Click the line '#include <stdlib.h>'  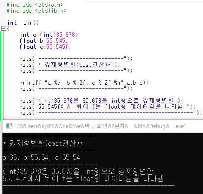click(x=37, y=11)
